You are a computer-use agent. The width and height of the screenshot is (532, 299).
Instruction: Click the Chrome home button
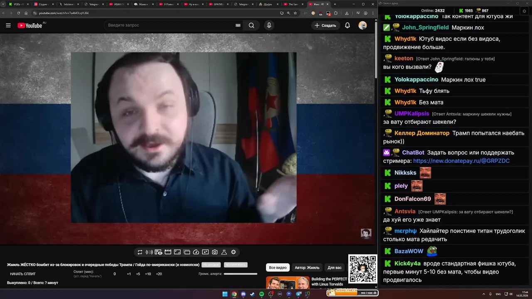pyautogui.click(x=26, y=13)
